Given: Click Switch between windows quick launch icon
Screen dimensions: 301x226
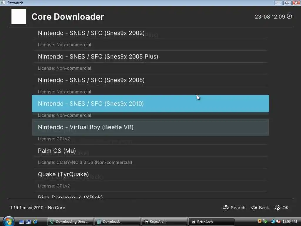Looking at the screenshot, I should click(28, 222).
